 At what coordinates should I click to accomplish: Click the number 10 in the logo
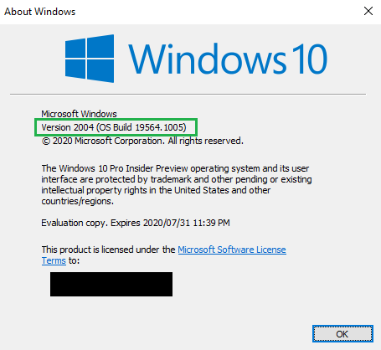point(309,59)
